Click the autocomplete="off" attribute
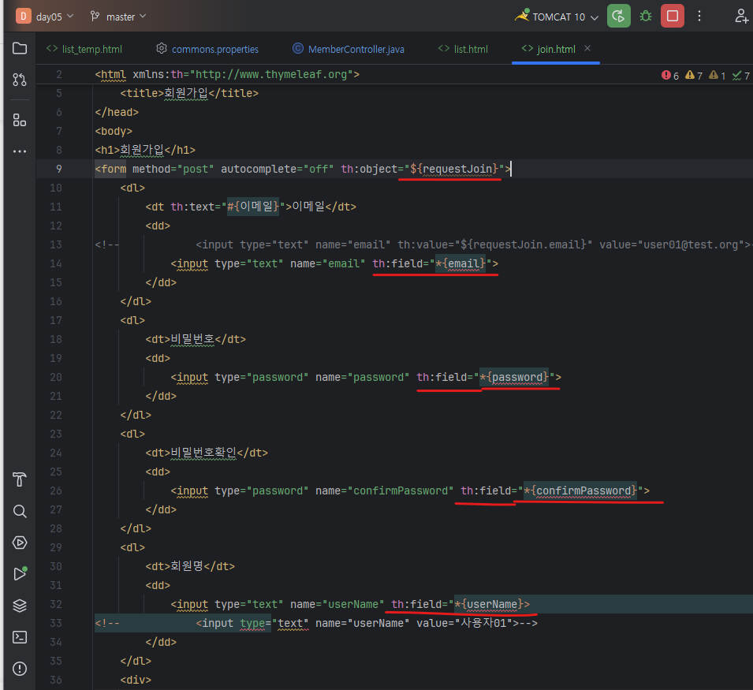Screen dimensions: 753x690 point(277,169)
